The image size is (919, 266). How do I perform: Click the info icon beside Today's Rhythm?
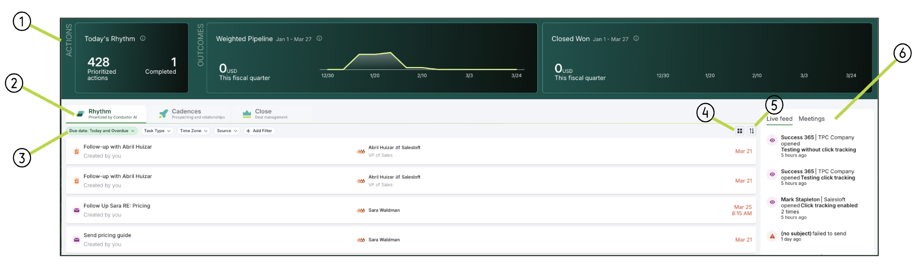point(143,39)
